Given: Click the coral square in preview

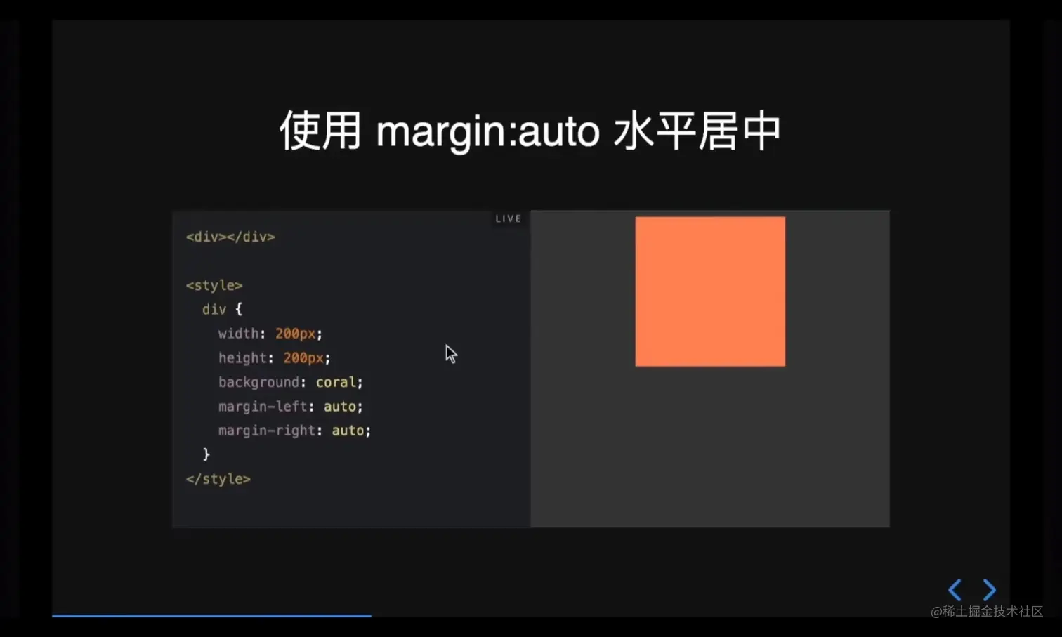Looking at the screenshot, I should pos(710,291).
